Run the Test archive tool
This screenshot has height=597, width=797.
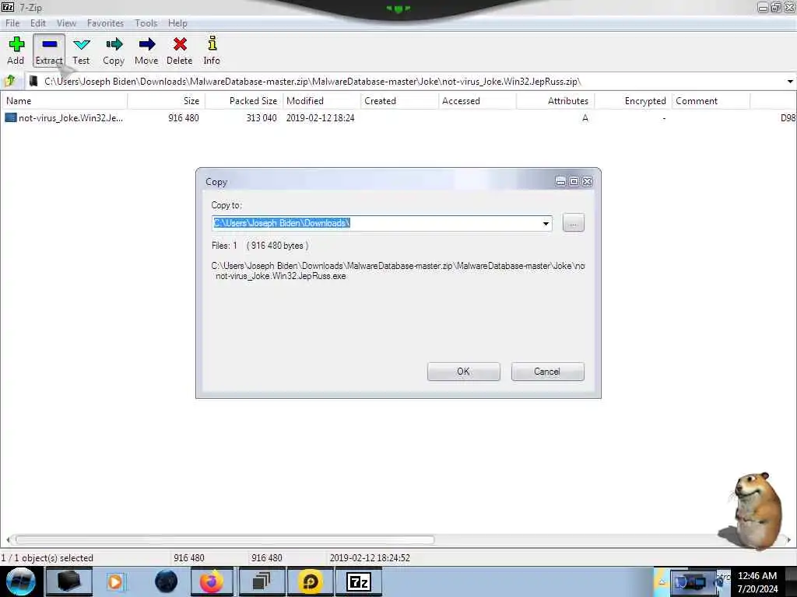(81, 51)
